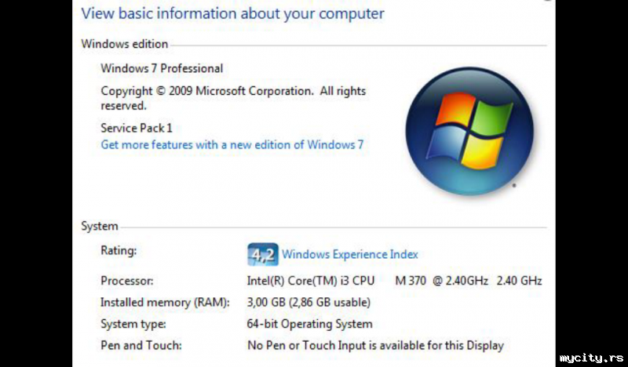Click the Microsoft copyright 2009 notice
The height and width of the screenshot is (367, 628).
[233, 98]
